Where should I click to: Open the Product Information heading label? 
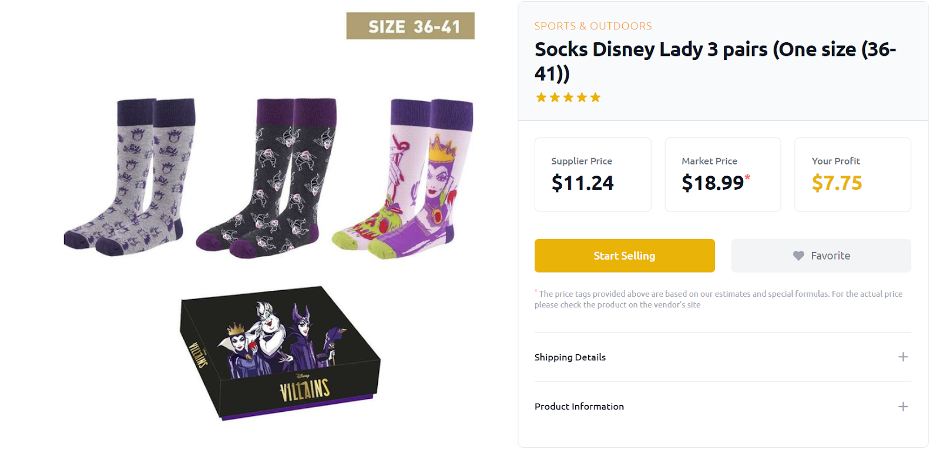579,407
